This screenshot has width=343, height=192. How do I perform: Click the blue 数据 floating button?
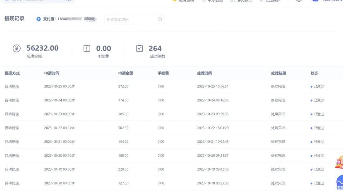pos(340,182)
